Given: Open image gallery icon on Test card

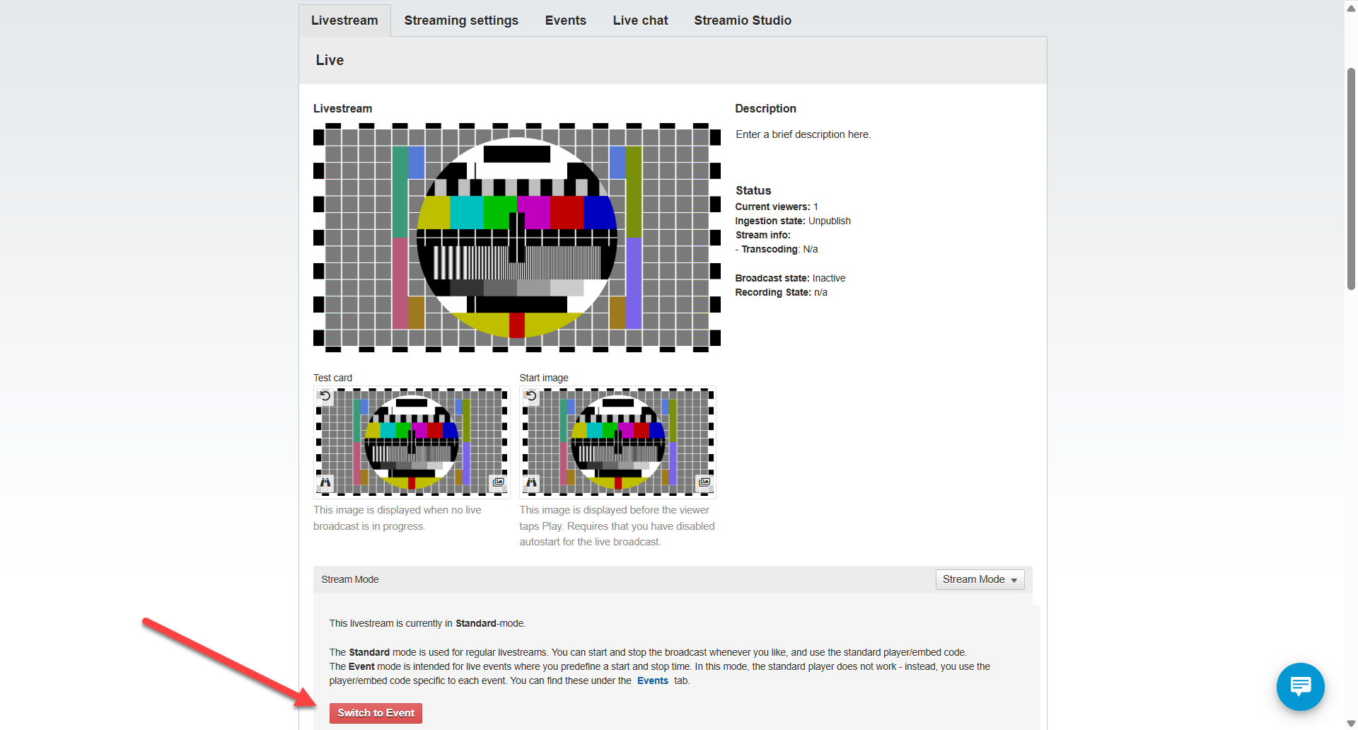Looking at the screenshot, I should point(499,482).
